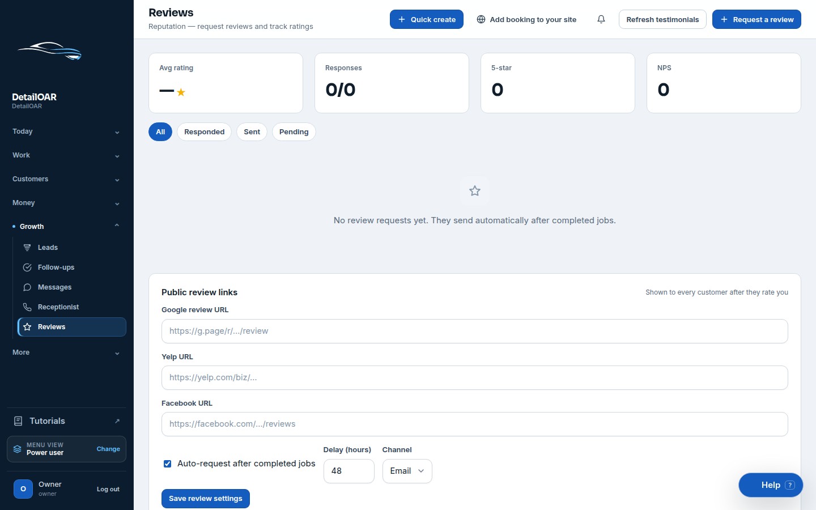Click the DetailOAR car logo

click(50, 51)
